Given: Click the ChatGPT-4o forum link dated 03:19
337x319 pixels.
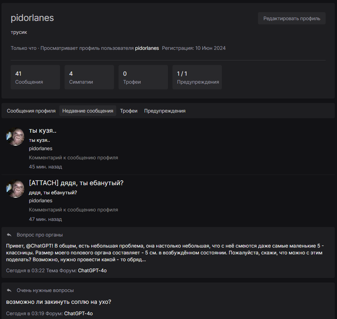Looking at the screenshot, I should point(78,314).
